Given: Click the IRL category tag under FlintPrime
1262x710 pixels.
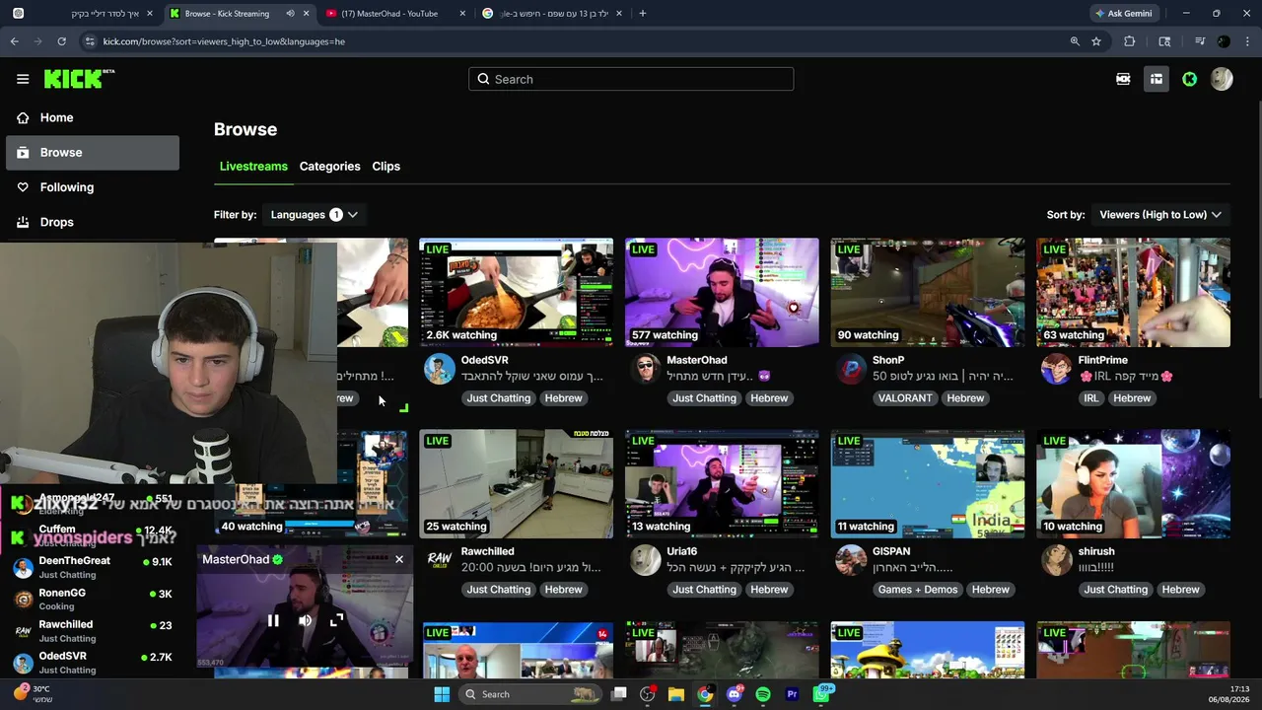Looking at the screenshot, I should tap(1090, 398).
